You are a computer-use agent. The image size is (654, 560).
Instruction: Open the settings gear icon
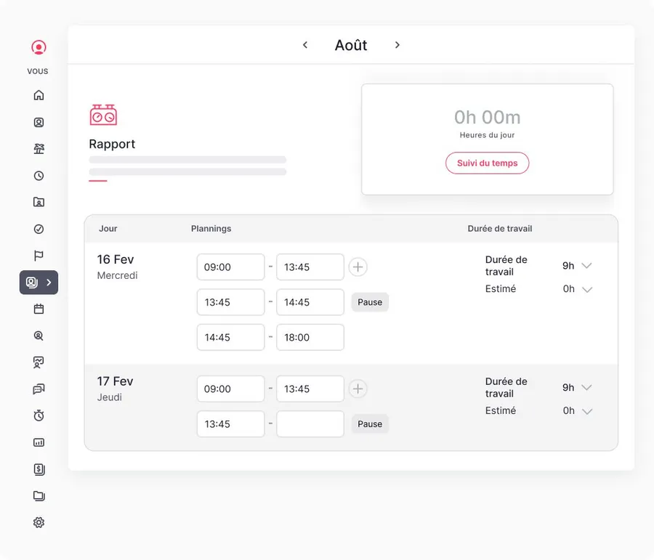(x=39, y=522)
